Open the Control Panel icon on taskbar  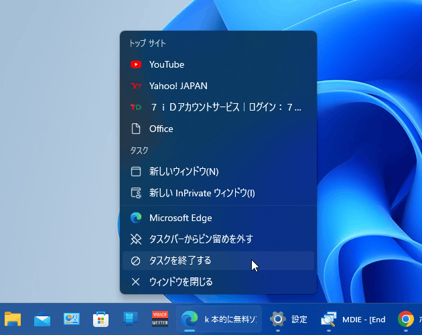(72, 320)
